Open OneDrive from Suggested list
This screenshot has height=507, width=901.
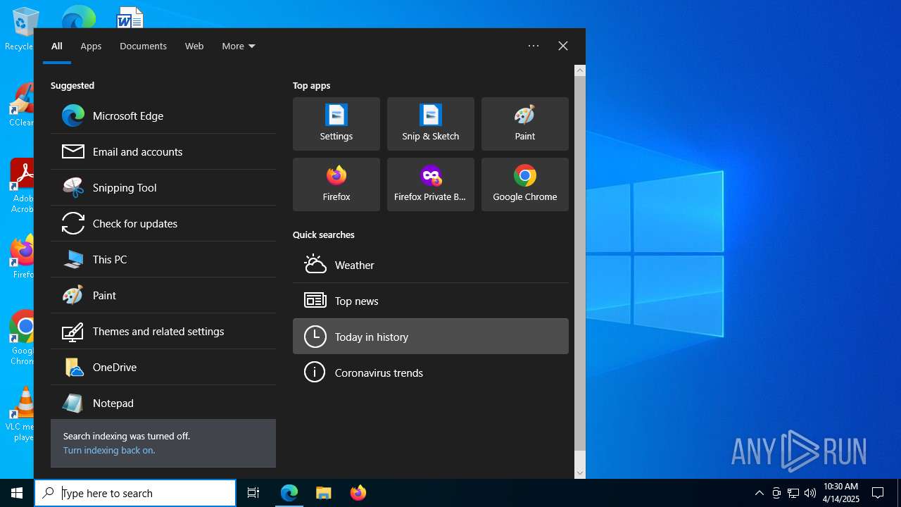[163, 367]
